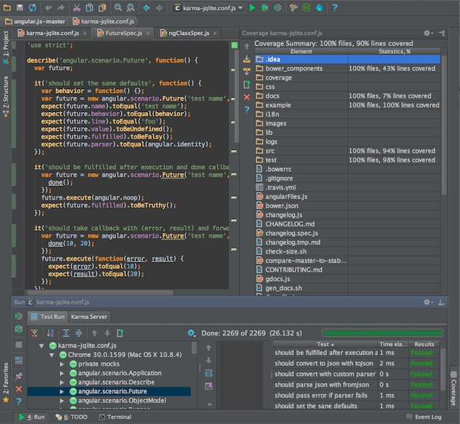Open the Karma Server tab
The height and width of the screenshot is (424, 460).
tap(88, 316)
